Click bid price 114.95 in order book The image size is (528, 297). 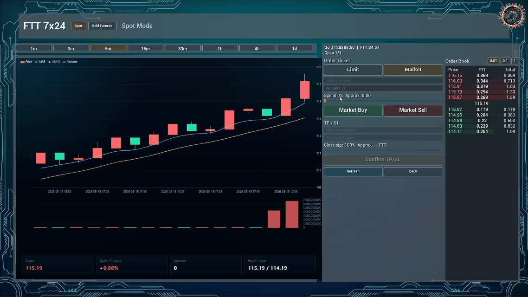pos(455,115)
